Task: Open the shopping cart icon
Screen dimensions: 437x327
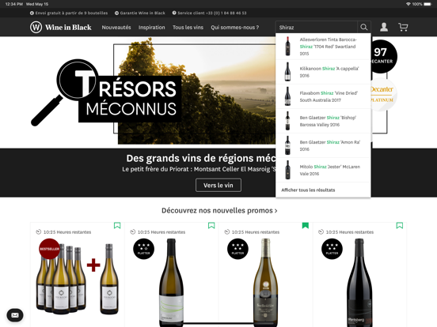Action: tap(403, 27)
